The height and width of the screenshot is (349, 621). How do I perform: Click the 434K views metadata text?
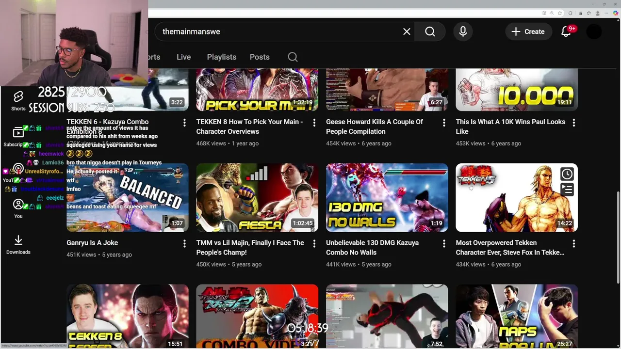click(x=471, y=264)
